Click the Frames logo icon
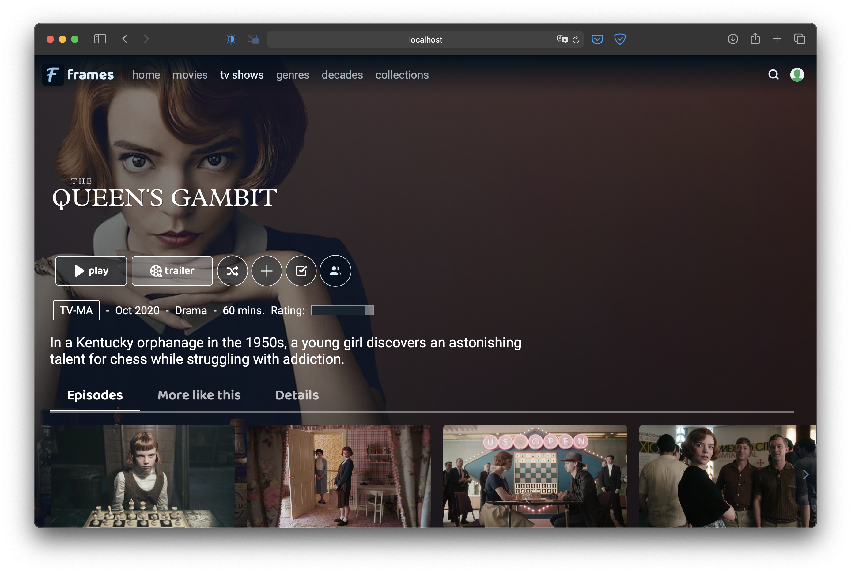 click(53, 75)
